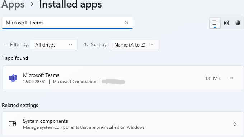Clear the Microsoft Teams search text
244x137 pixels.
[126, 23]
